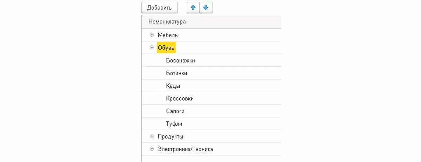The width and height of the screenshot is (421, 162).
Task: Click the empty row below Электроника/Техника
Action: tap(210, 159)
